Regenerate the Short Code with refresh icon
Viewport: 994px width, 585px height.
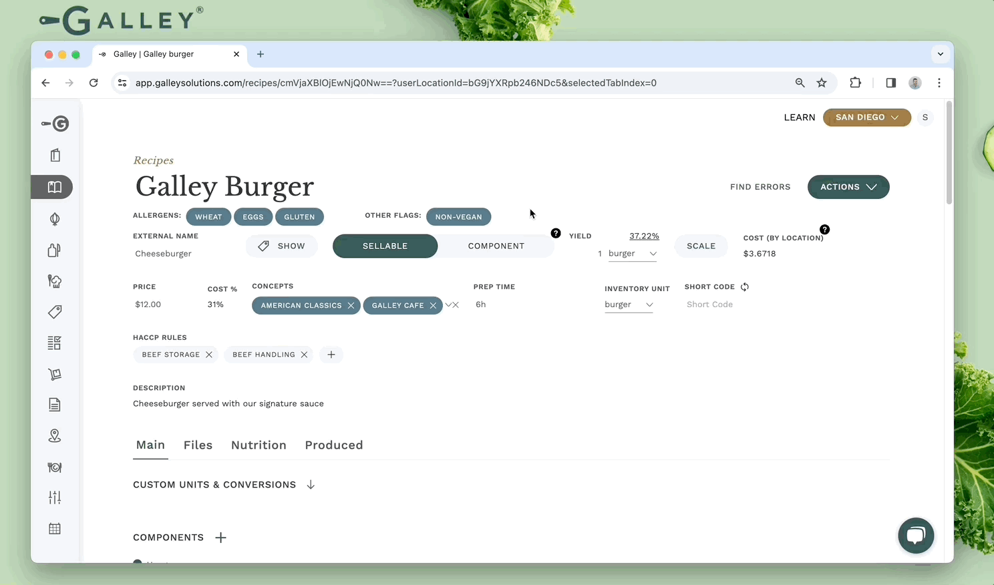(x=744, y=286)
